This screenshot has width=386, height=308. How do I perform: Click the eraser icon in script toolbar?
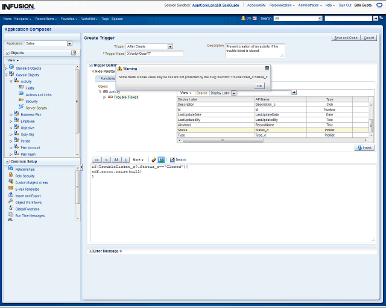154,159
